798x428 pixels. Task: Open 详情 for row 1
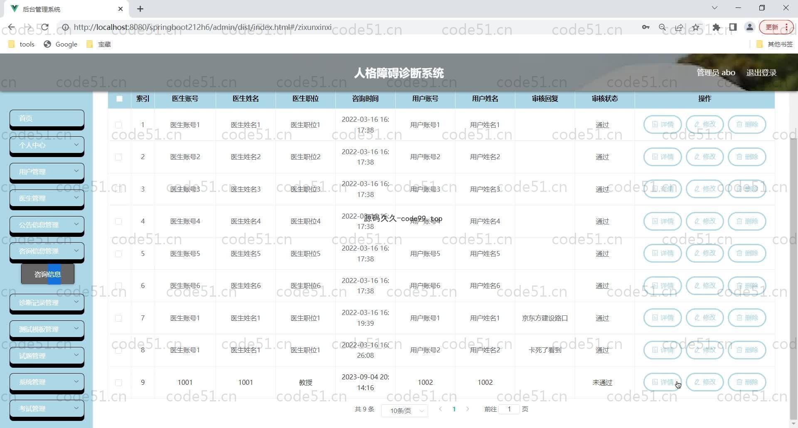[x=663, y=124]
